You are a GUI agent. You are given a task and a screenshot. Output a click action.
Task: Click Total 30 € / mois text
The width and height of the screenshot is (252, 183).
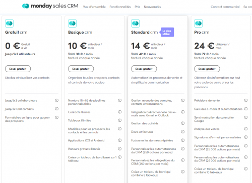point(80,54)
